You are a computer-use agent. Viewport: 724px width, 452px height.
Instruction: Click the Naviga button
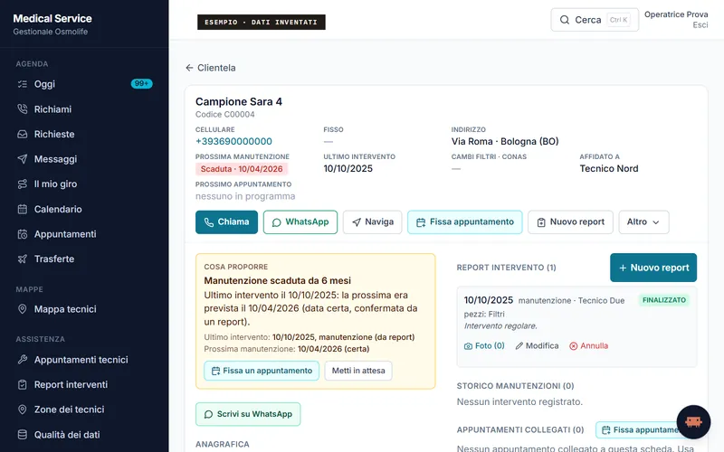click(372, 221)
